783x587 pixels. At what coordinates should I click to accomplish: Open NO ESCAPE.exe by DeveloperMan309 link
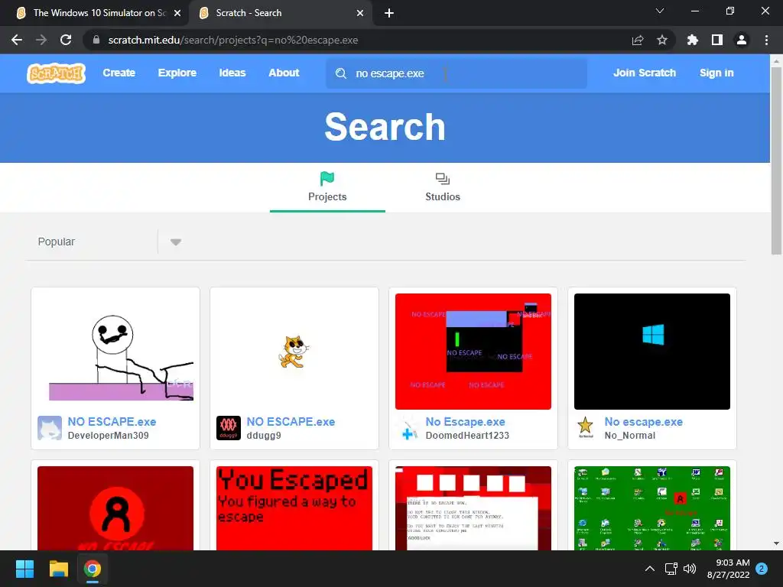[112, 422]
